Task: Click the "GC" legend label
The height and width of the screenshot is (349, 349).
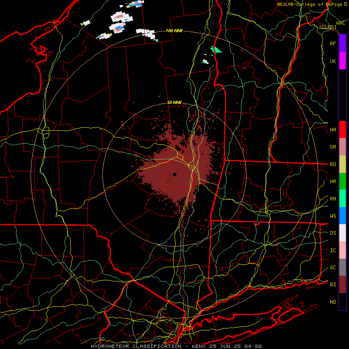Action: point(333,268)
